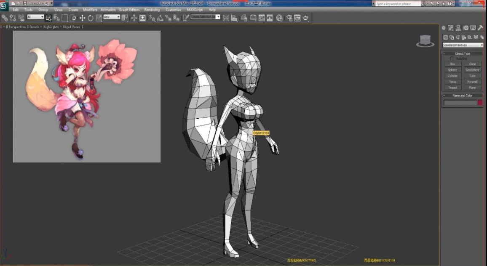Screen dimensions: 487x266
Task: Collapse the Object Type rollout
Action: (x=463, y=53)
